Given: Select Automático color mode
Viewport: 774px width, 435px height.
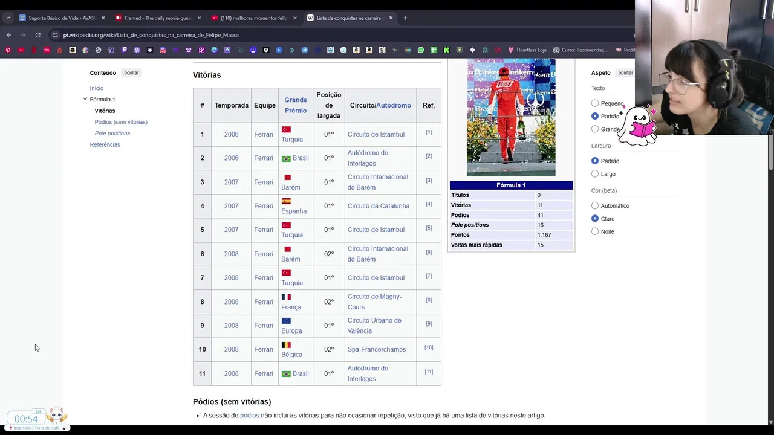Looking at the screenshot, I should pyautogui.click(x=595, y=205).
